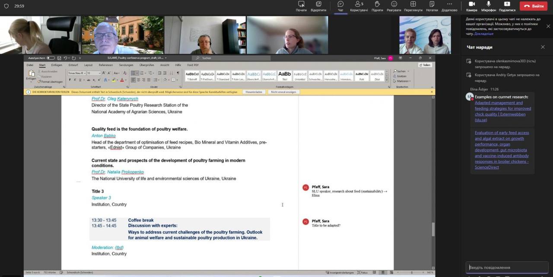Open the Datei menu in Word
This screenshot has height=277, width=553.
[30, 65]
